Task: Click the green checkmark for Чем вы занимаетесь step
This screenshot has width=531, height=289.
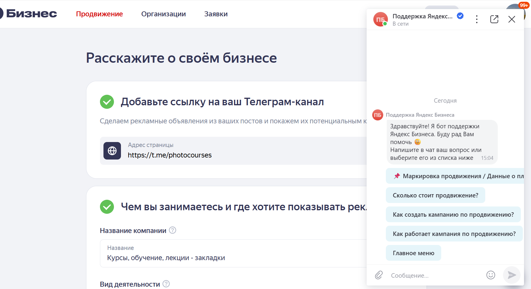Action: (107, 207)
